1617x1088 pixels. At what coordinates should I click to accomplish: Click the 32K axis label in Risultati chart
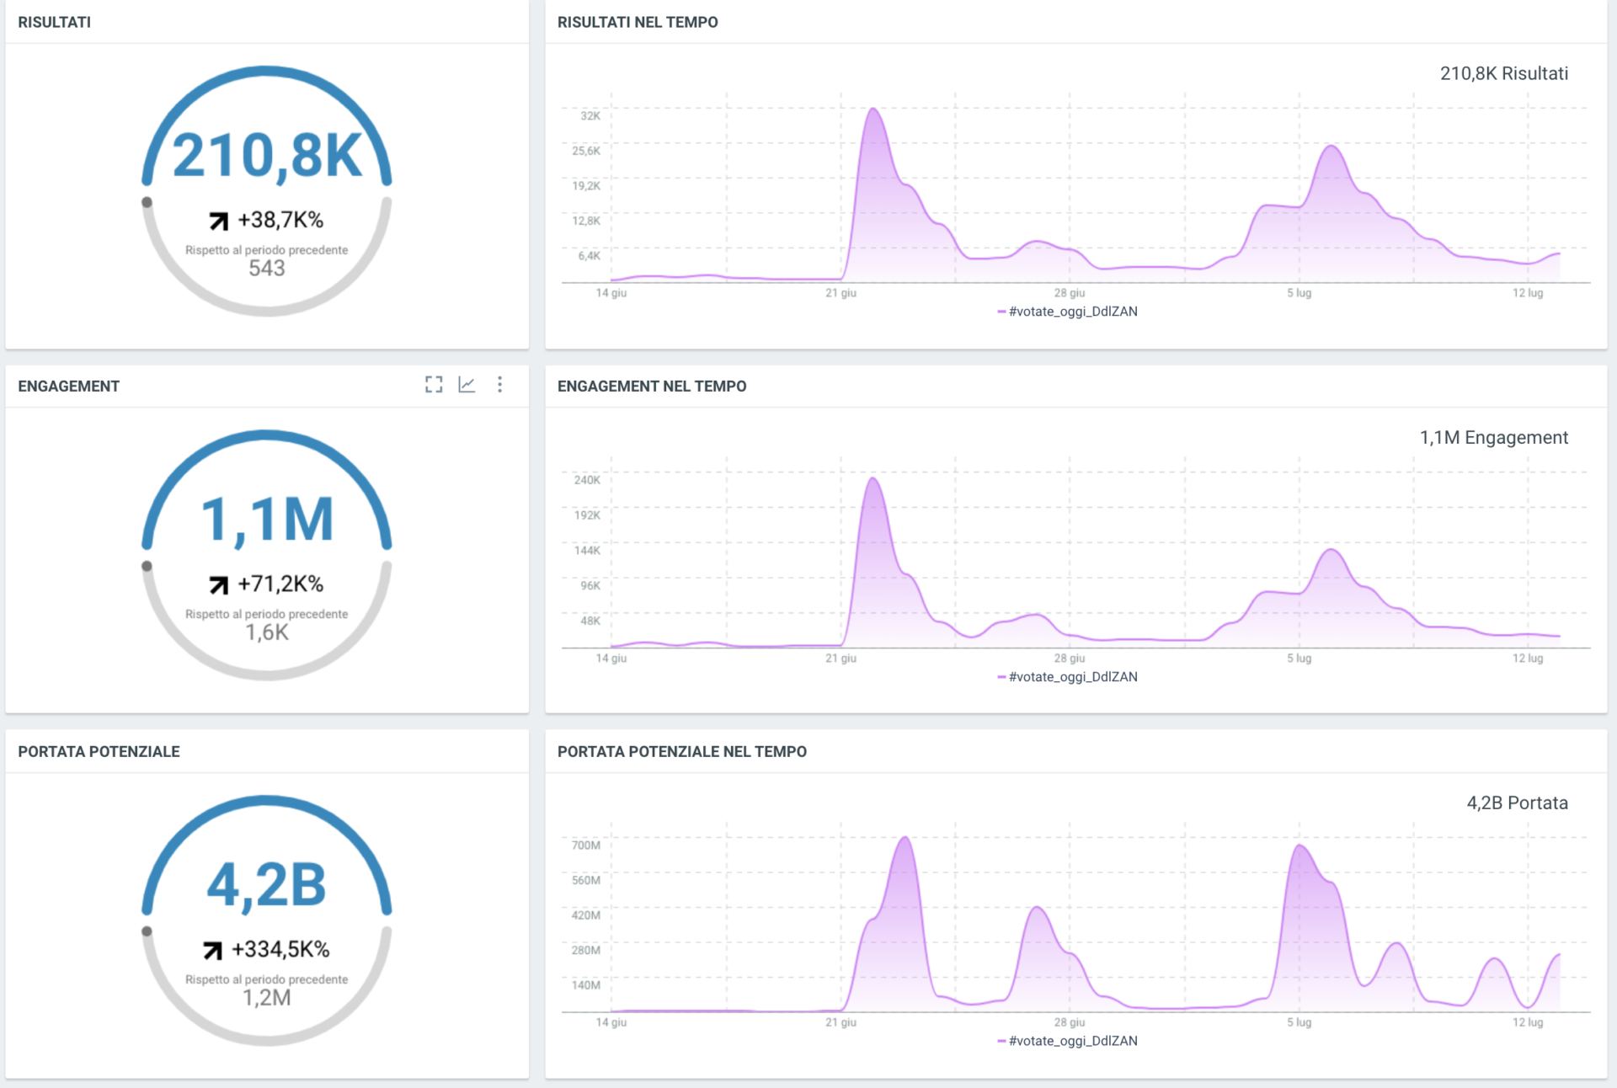590,116
